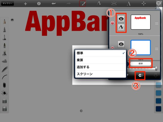The width and height of the screenshot is (163, 122).
Task: Tap the plus icon in top toolbar
Action: click(25, 4)
